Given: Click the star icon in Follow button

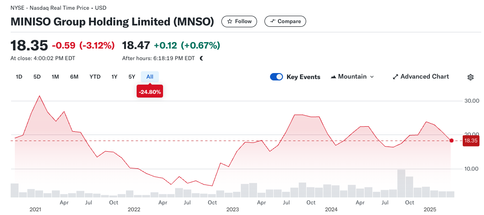Looking at the screenshot, I should tap(230, 22).
